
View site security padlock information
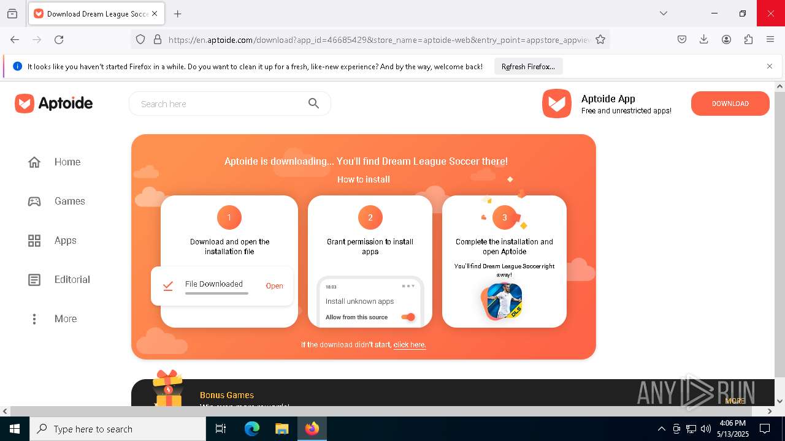point(158,39)
